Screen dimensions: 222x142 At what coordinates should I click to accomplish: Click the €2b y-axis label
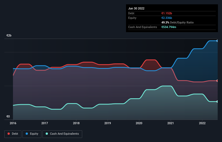point(9,35)
